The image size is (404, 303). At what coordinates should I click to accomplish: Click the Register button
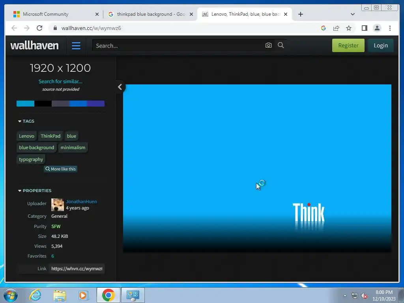tap(348, 45)
